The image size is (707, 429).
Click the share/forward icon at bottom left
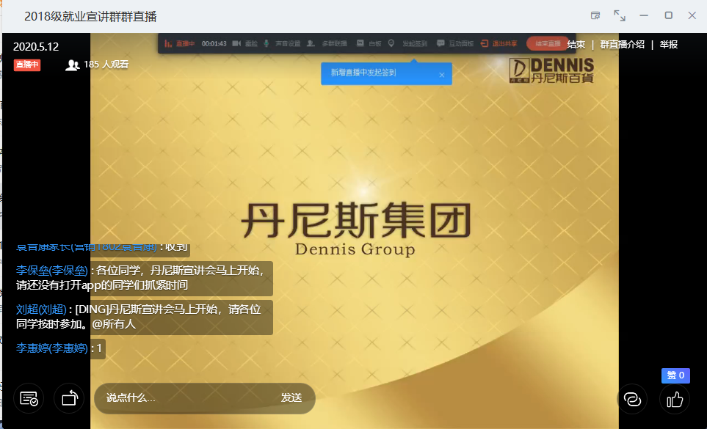click(x=69, y=399)
